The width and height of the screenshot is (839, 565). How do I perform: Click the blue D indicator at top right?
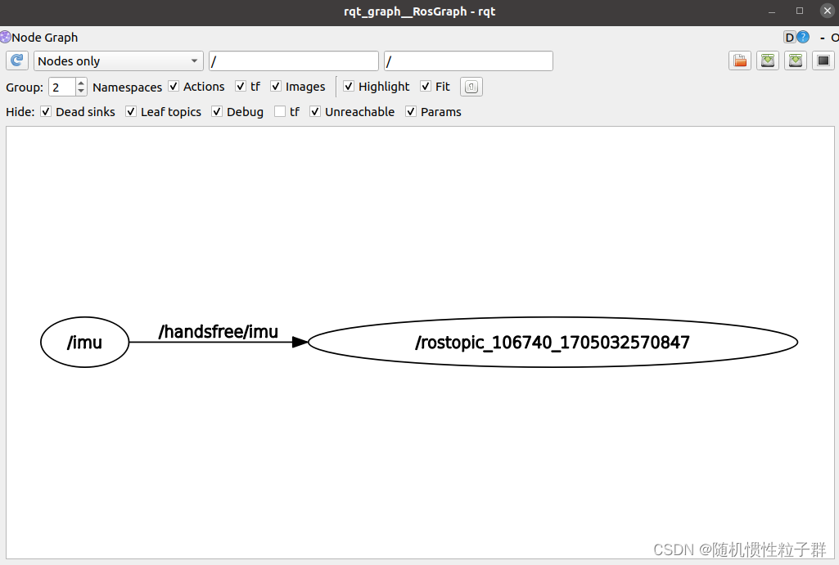[x=788, y=37]
